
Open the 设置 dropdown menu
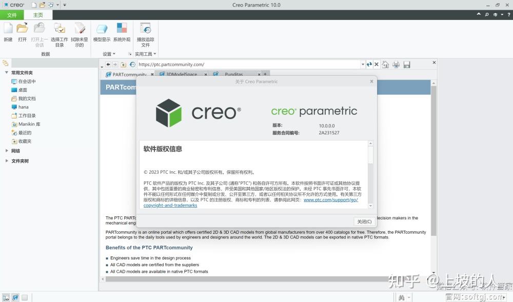tap(108, 53)
